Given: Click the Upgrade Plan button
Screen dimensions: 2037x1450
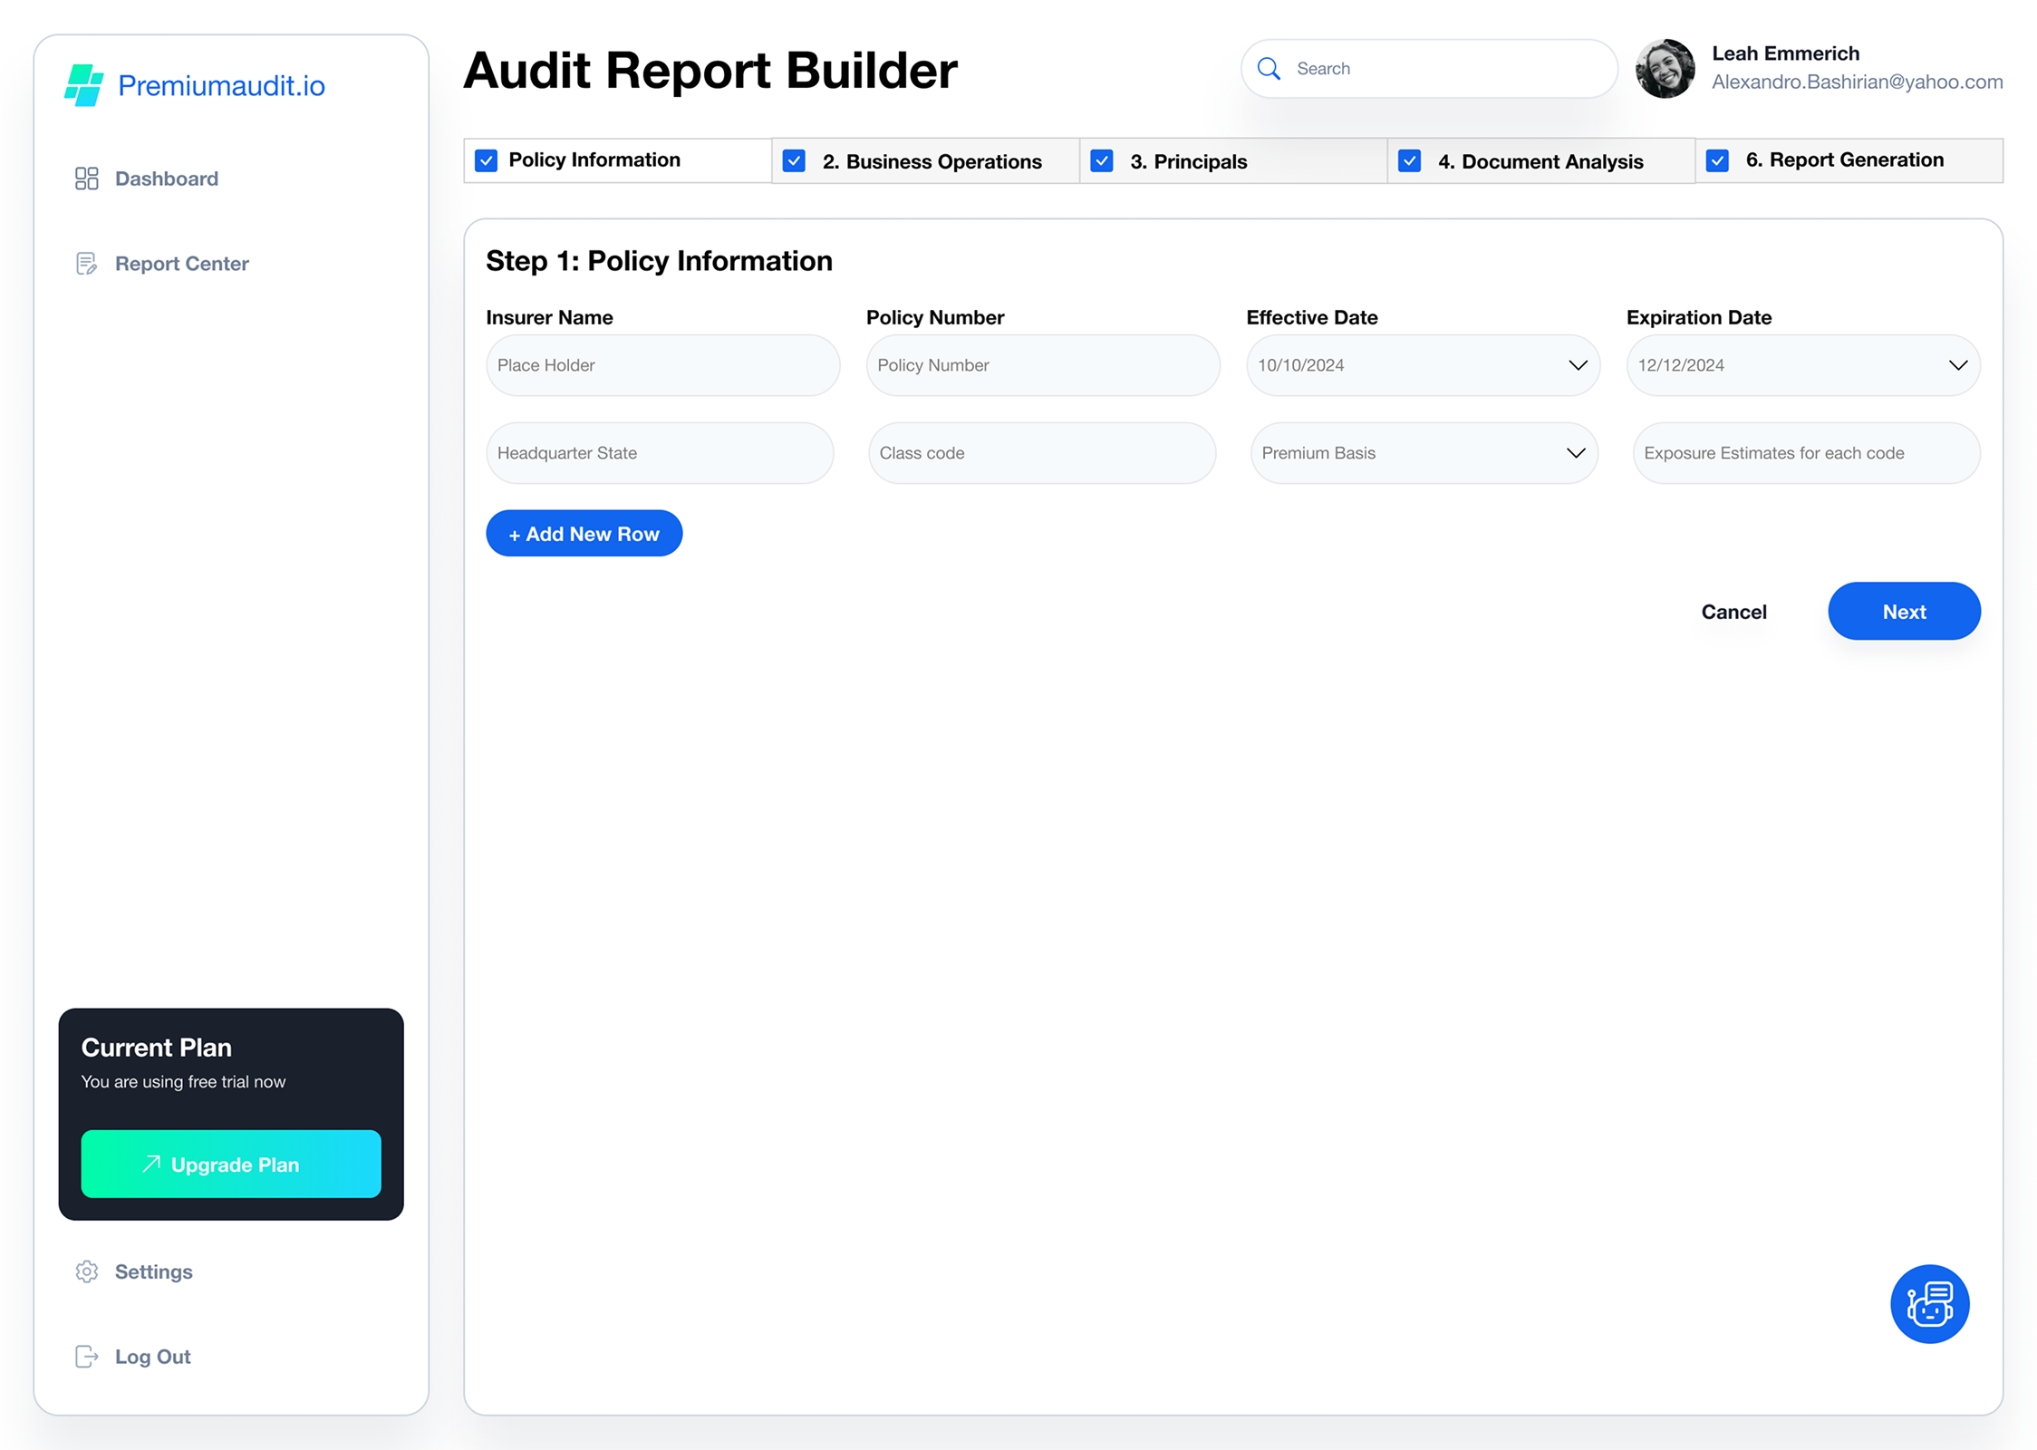Looking at the screenshot, I should (231, 1165).
